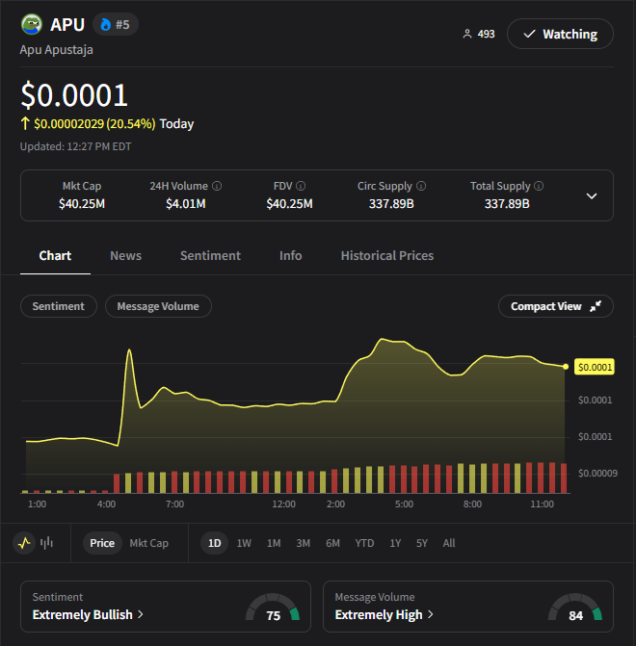
Task: Click the $40.25M Mkt Cap value
Action: click(82, 203)
